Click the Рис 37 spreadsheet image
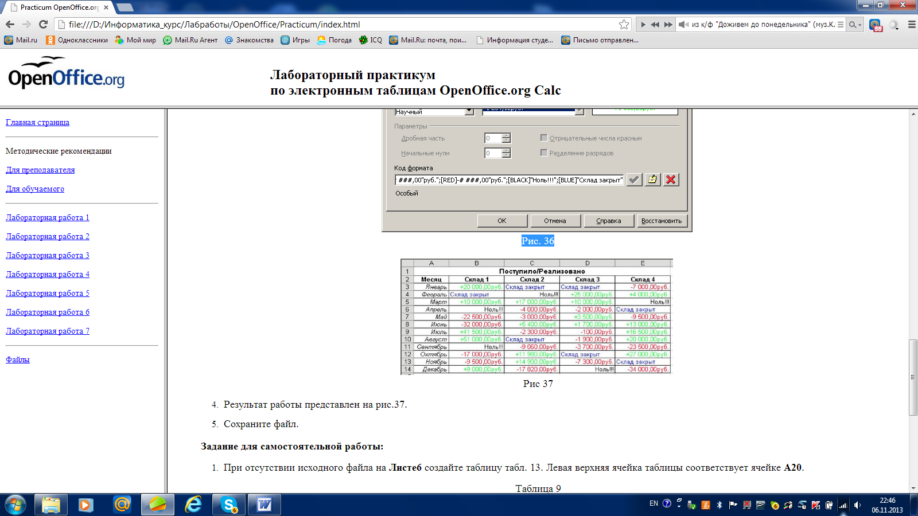Image resolution: width=918 pixels, height=516 pixels. (x=536, y=316)
